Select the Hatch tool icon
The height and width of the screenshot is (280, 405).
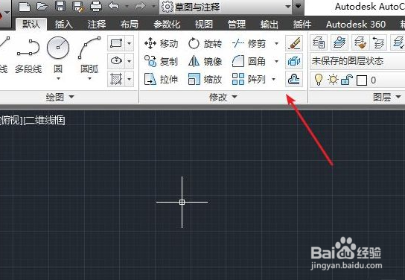pos(116,79)
